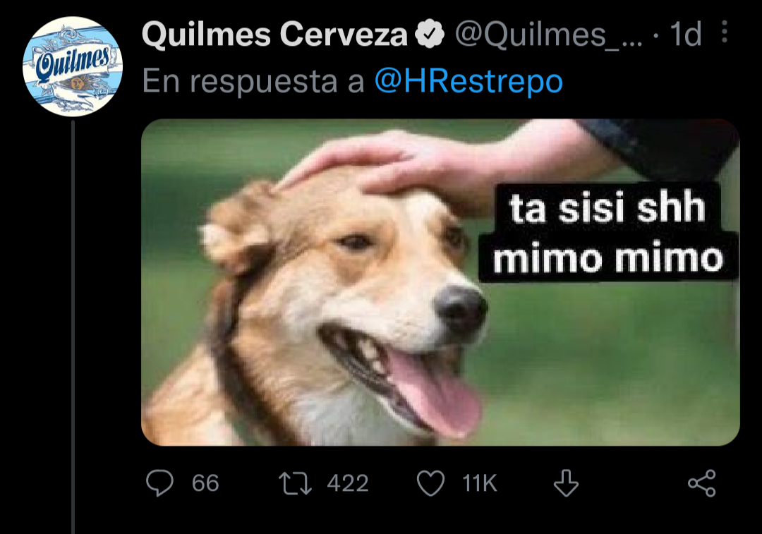
Task: View the 422 retweets count
Action: click(x=347, y=483)
